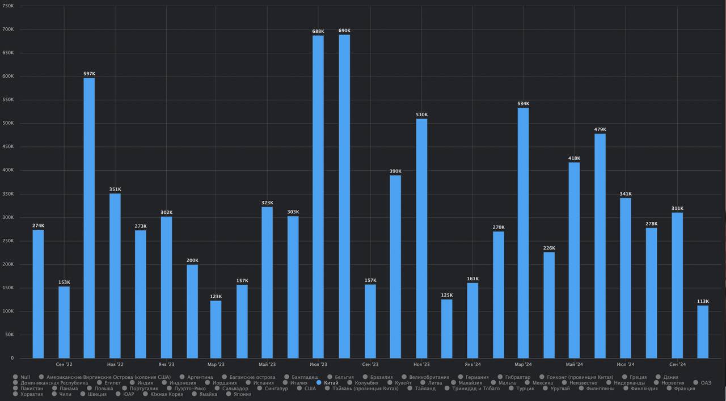Toggle Япония in the legend
Viewport: 726px width, 401px height.
click(242, 394)
